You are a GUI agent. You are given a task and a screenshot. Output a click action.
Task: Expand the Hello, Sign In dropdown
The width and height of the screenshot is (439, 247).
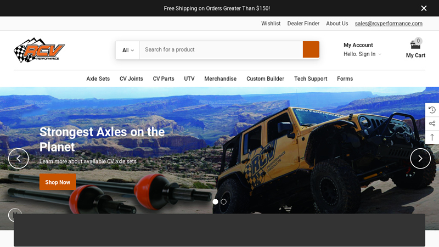pos(362,54)
